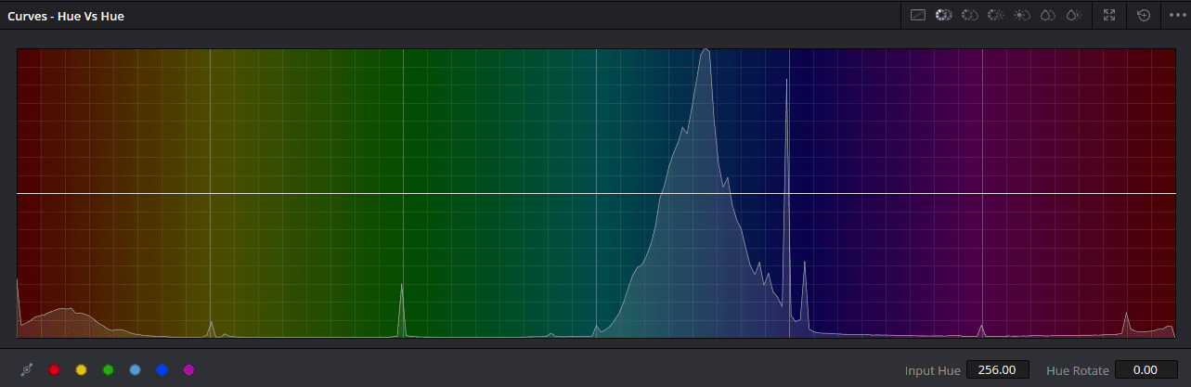Switch to Sat Vs Sat curve
Screen dimensions: 1191x387
[1047, 15]
